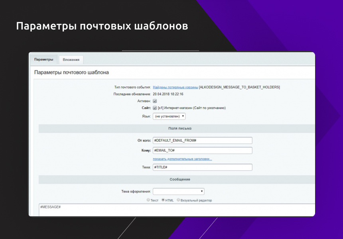
Task: Uncheck the Сайт [s1] Интернет-магазин checkbox
Action: point(155,108)
